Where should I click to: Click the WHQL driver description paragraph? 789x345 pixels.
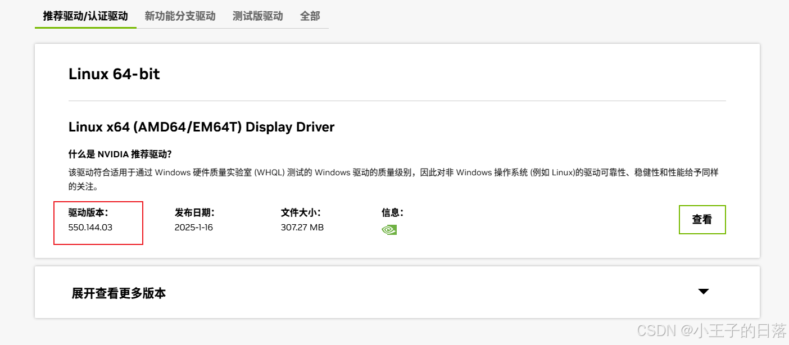coord(393,179)
